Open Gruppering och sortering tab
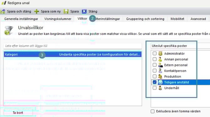210x117 pixels. [x=145, y=19]
